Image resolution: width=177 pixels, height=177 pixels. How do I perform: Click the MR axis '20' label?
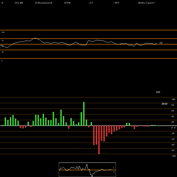(173, 122)
